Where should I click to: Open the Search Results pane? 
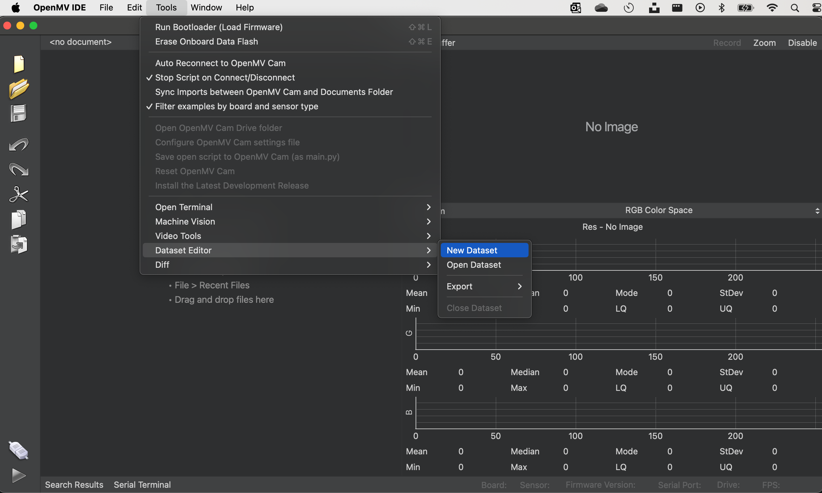(x=74, y=485)
